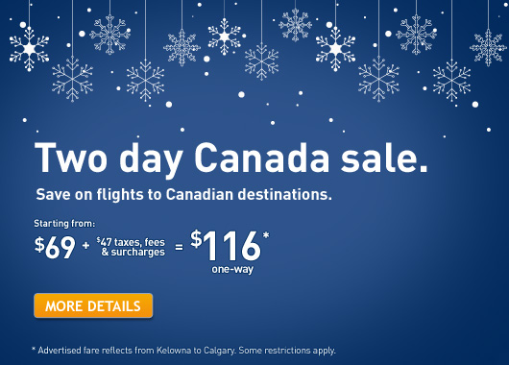Select the "Save on flights to Canadian destinations" text
Viewport: 509px width, 365px height.
coord(184,195)
